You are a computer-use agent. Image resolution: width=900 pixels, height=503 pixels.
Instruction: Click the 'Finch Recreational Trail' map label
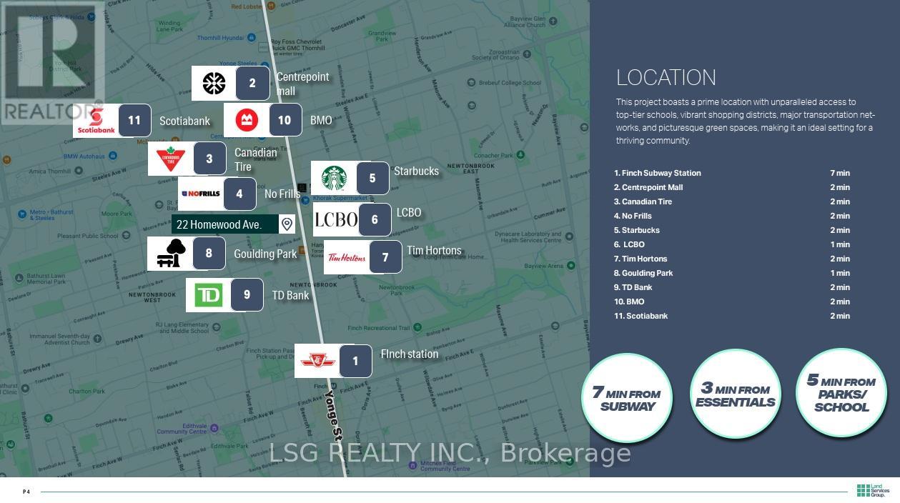click(x=379, y=328)
